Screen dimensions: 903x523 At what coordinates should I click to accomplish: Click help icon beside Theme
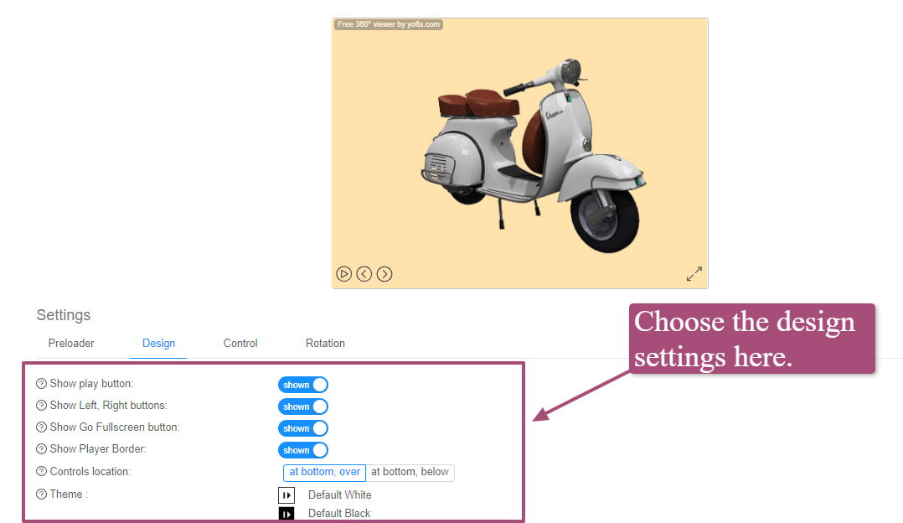coord(42,495)
